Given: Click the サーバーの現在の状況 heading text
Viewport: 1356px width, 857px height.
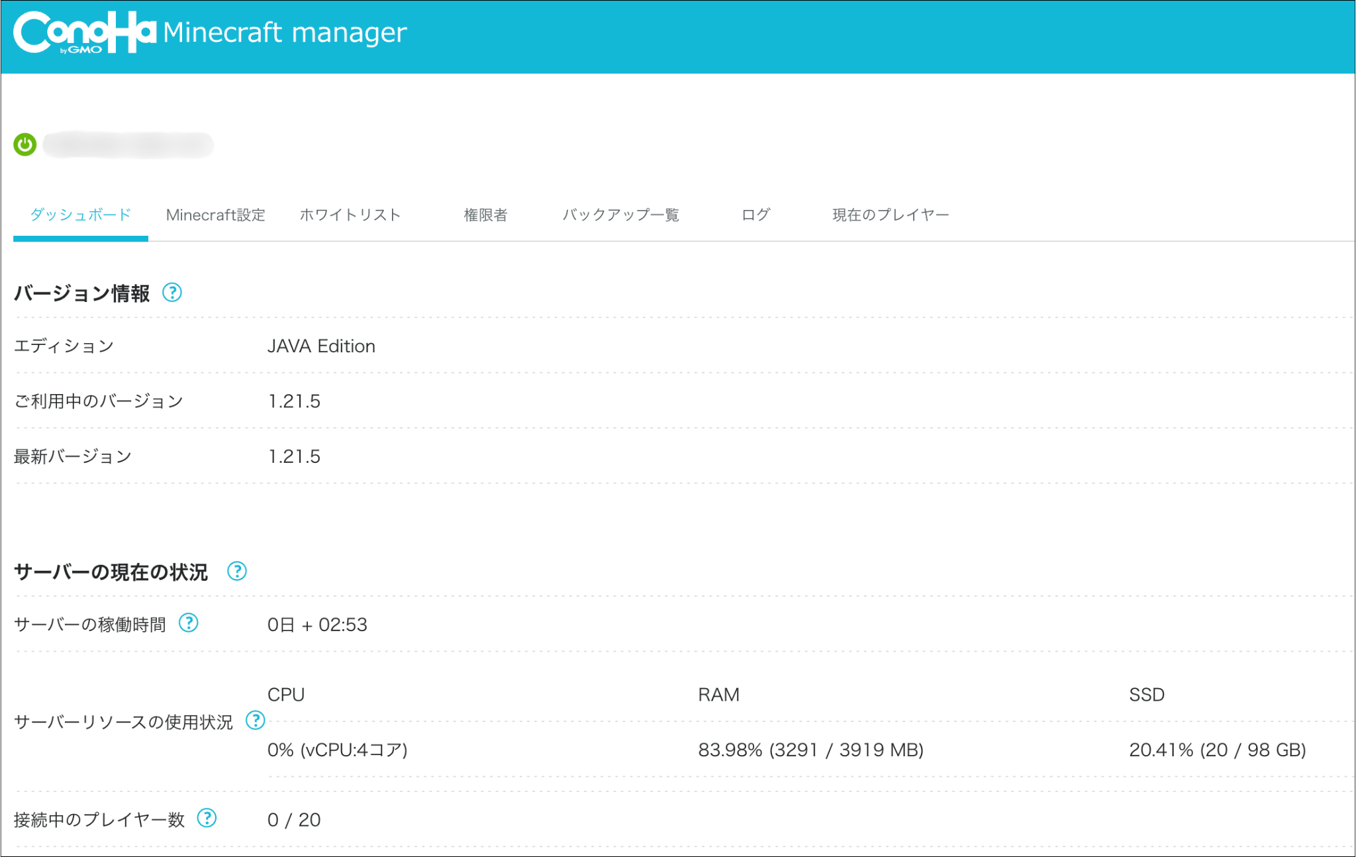Looking at the screenshot, I should 111,572.
